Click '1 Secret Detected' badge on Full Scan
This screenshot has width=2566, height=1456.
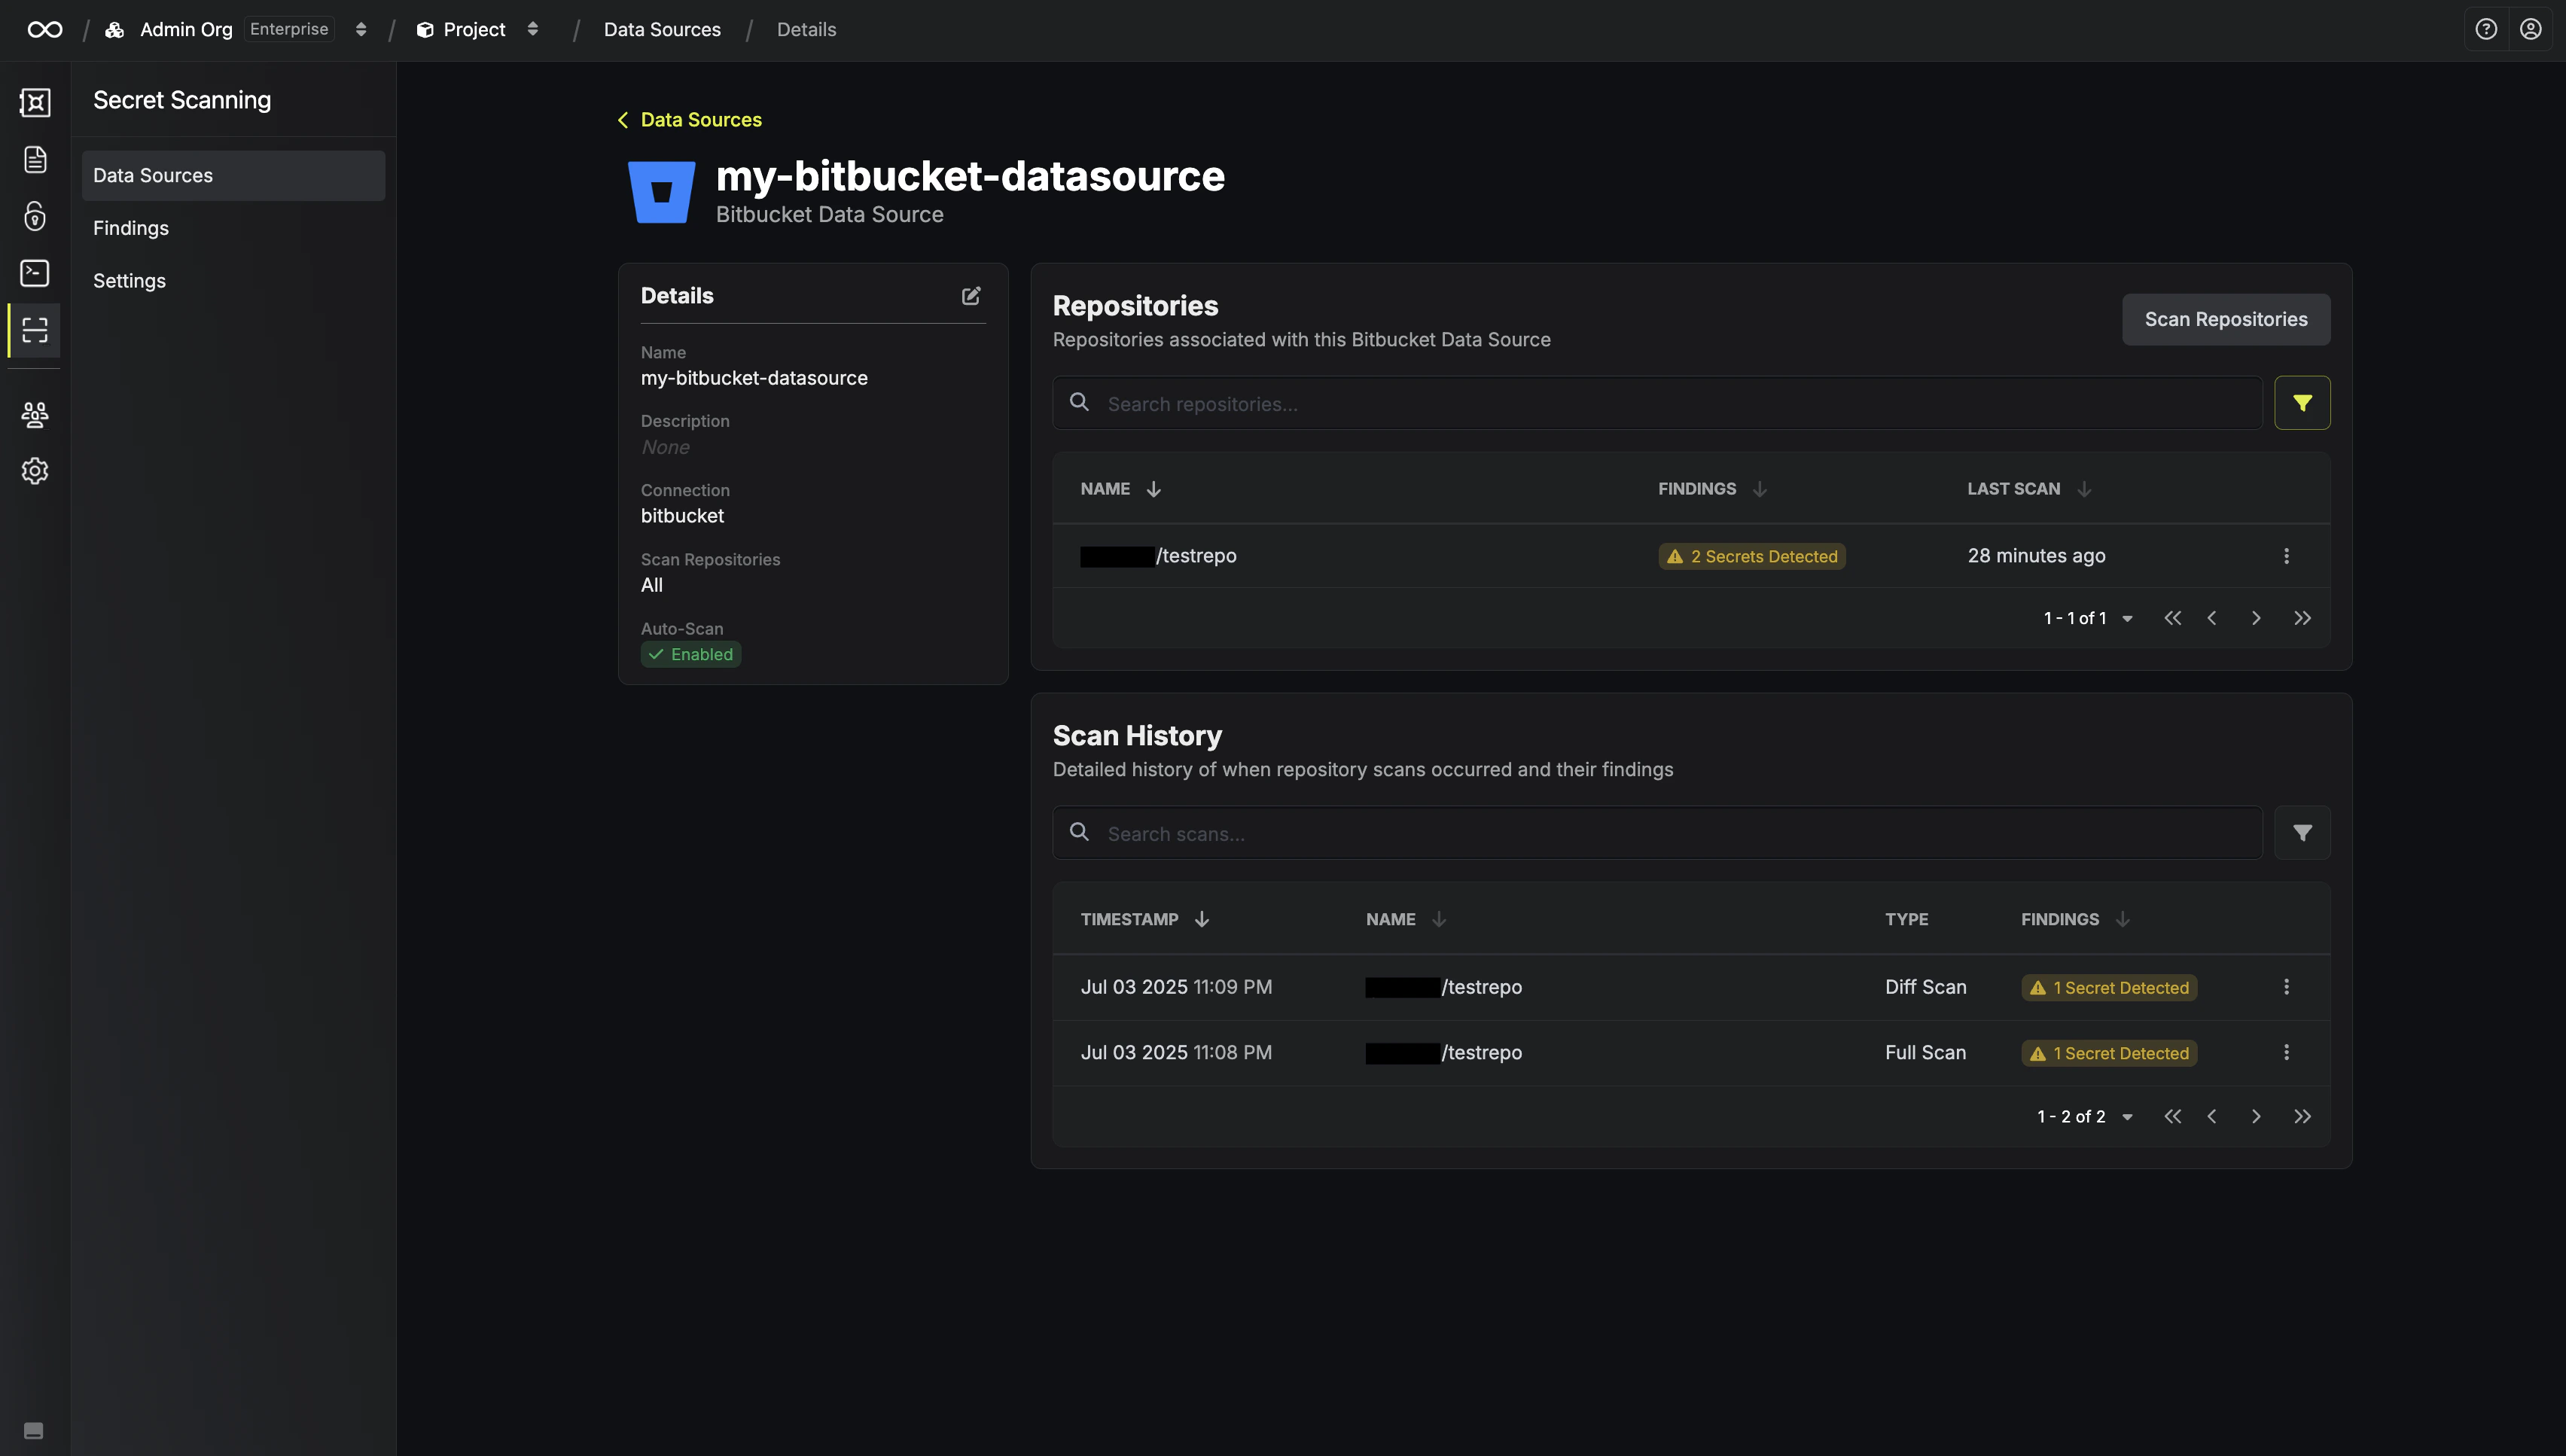[x=2109, y=1053]
